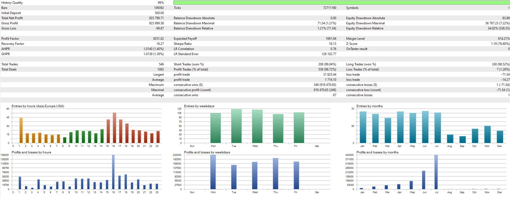
Task: Click the Sep bar in Entries by months
Action: point(463,140)
